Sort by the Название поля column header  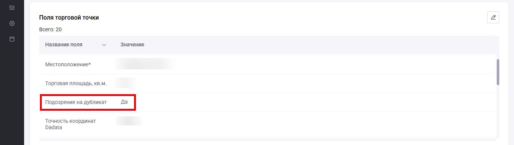pos(64,44)
